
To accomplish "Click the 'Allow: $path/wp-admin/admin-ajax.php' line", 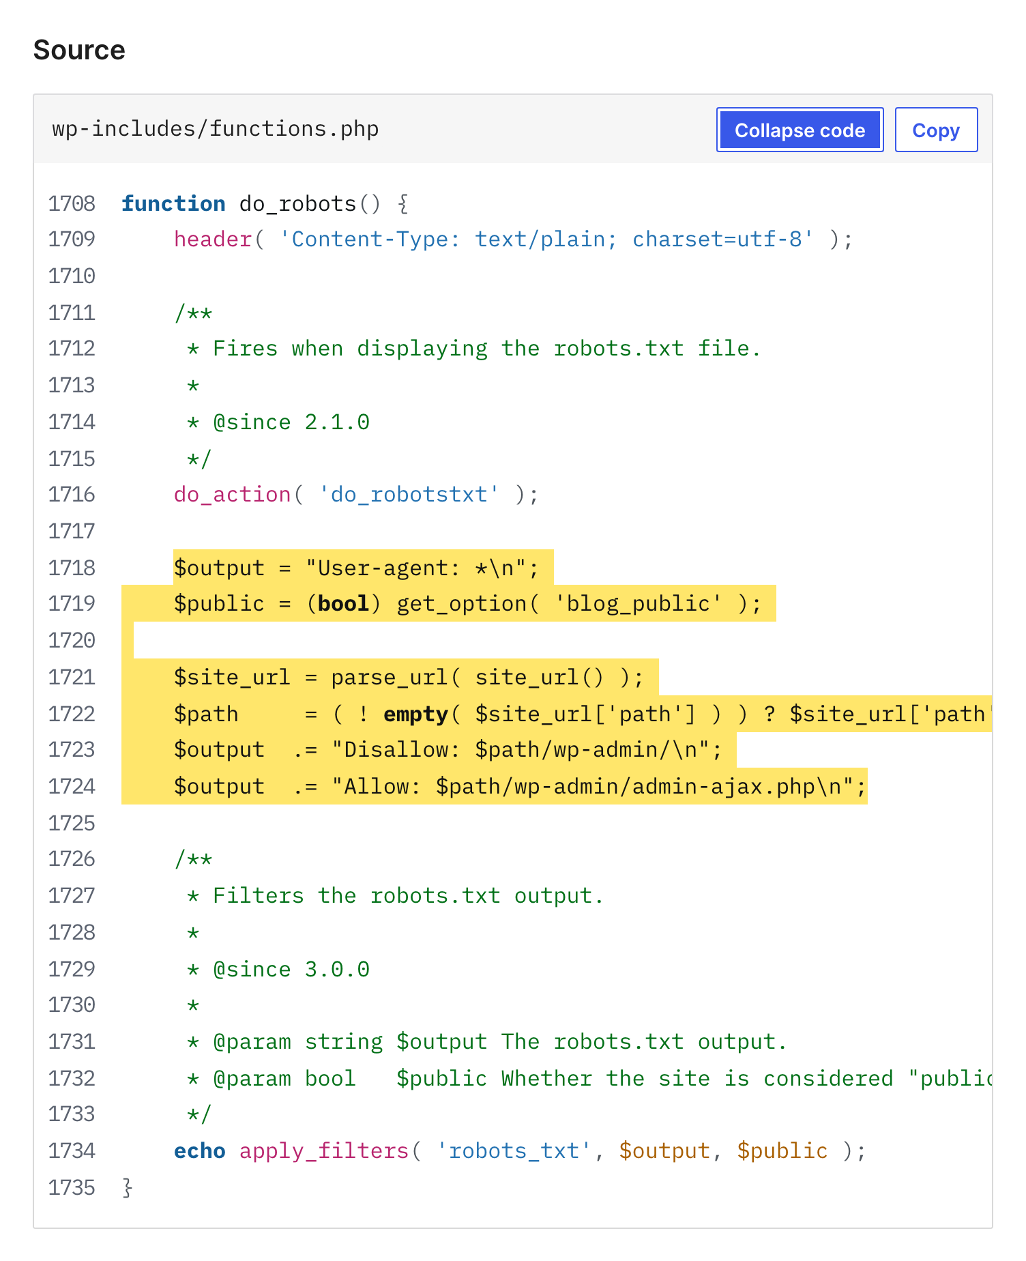I will [x=520, y=787].
